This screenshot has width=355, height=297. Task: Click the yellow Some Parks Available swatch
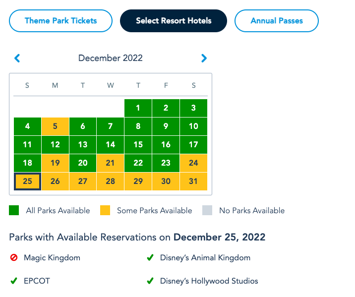click(106, 211)
